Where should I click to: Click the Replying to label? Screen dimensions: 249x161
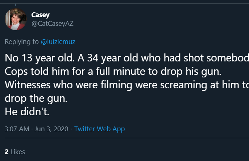tap(22, 42)
